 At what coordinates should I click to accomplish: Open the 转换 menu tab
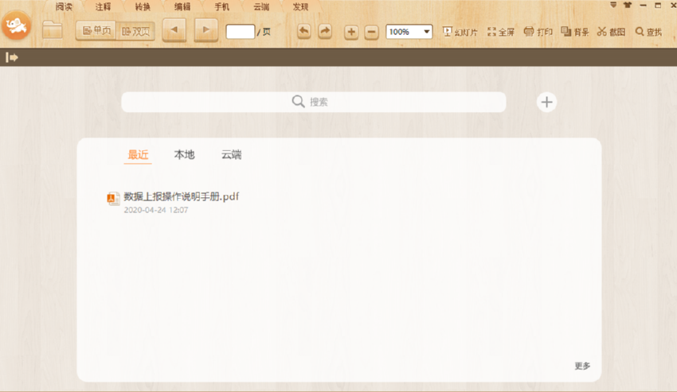[143, 6]
